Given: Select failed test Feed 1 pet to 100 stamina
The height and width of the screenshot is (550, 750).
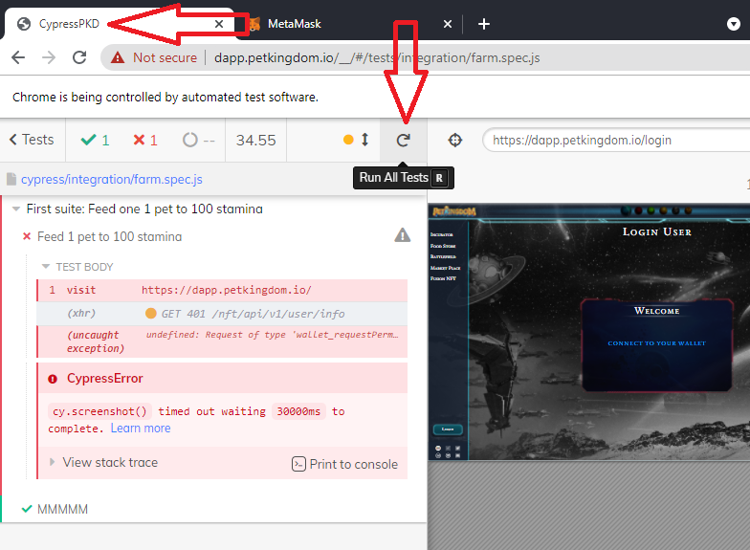Looking at the screenshot, I should click(x=109, y=237).
